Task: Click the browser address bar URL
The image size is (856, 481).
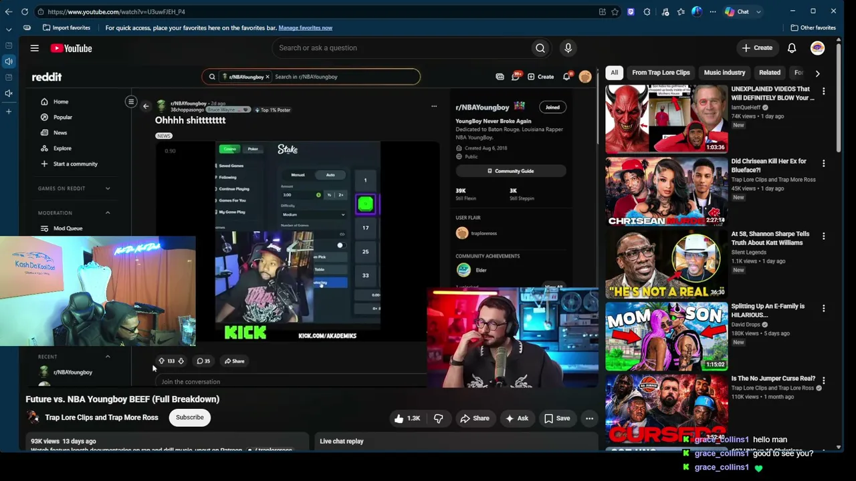Action: 116,11
